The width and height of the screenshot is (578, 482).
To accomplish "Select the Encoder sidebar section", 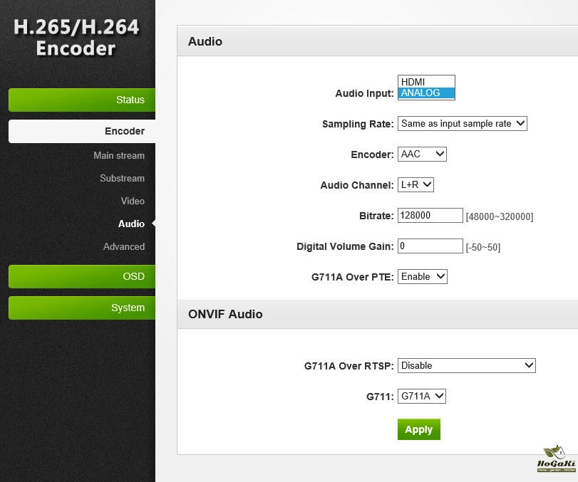I will [82, 131].
